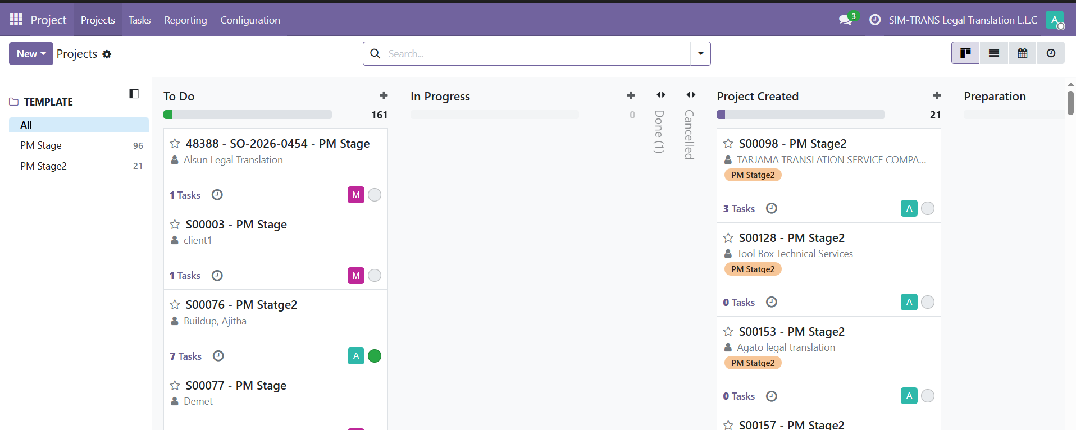Favorite the S00076 - PM Statge2 project

pyautogui.click(x=175, y=305)
